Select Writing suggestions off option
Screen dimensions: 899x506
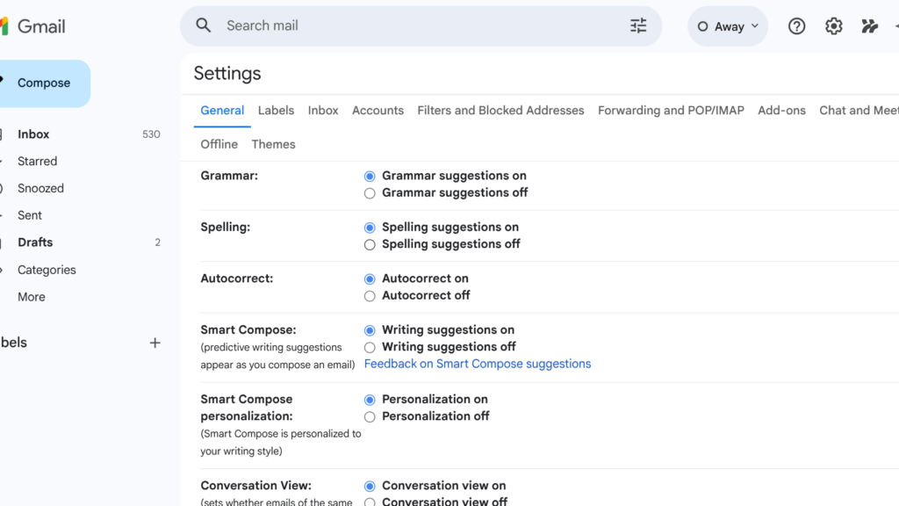370,347
